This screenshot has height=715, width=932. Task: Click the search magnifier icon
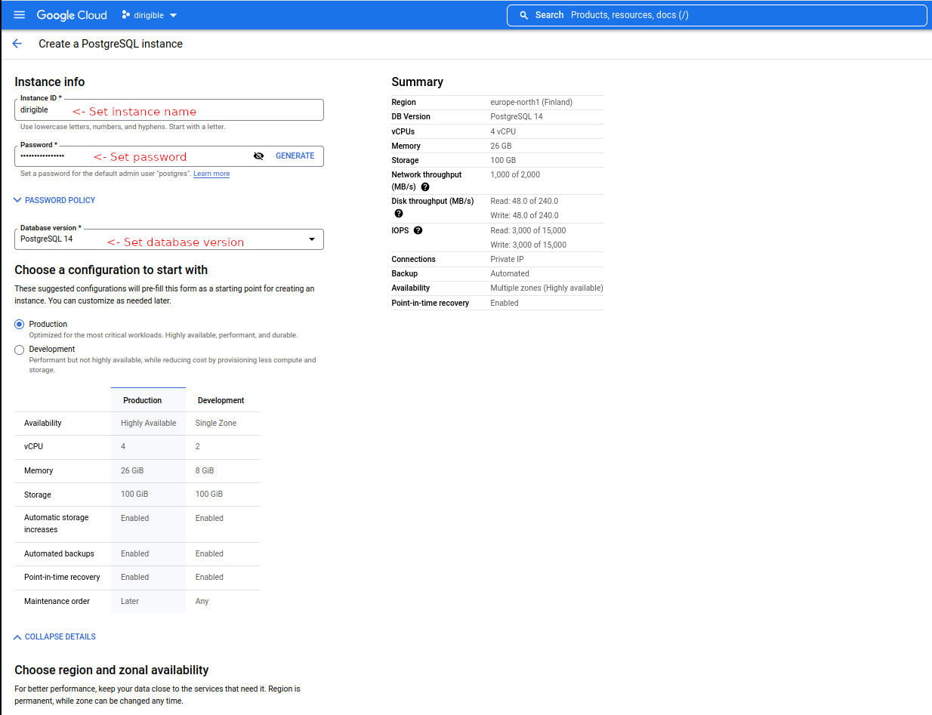coord(523,15)
